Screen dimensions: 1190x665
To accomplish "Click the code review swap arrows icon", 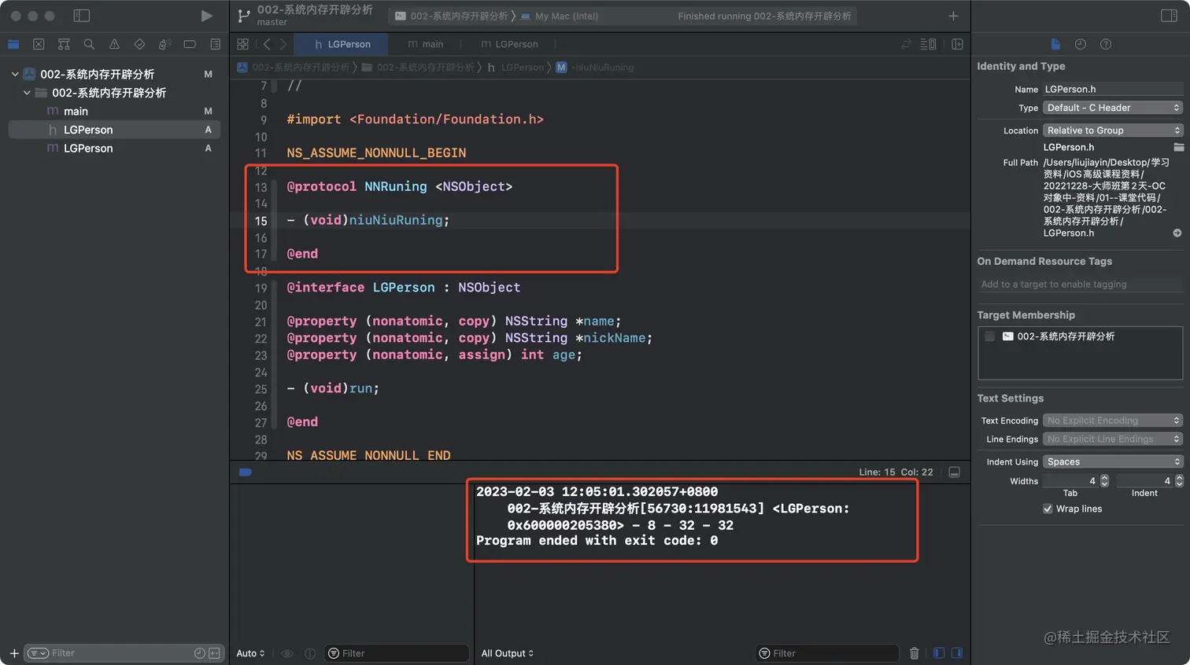I will tap(906, 44).
